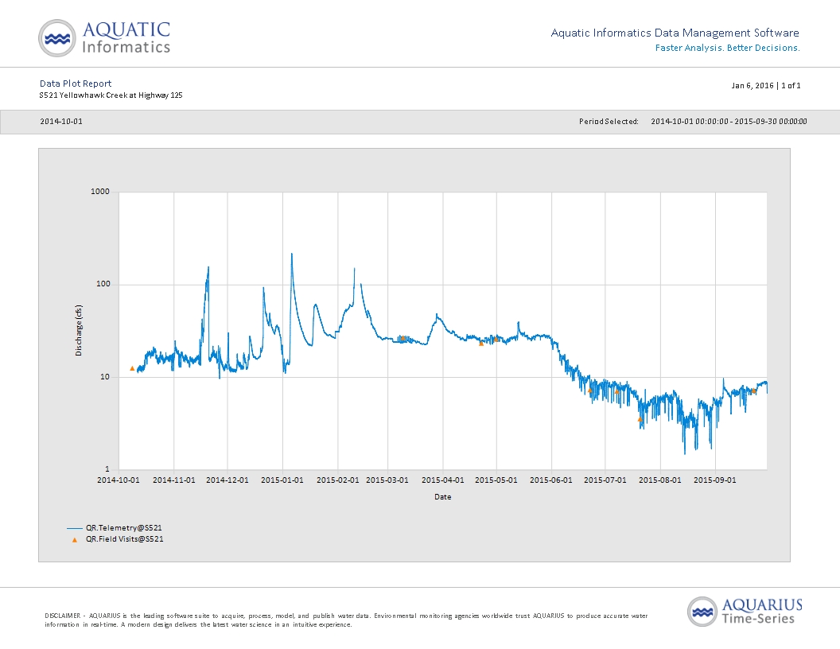
Task: Click the '100' y-axis label
Action: point(103,285)
